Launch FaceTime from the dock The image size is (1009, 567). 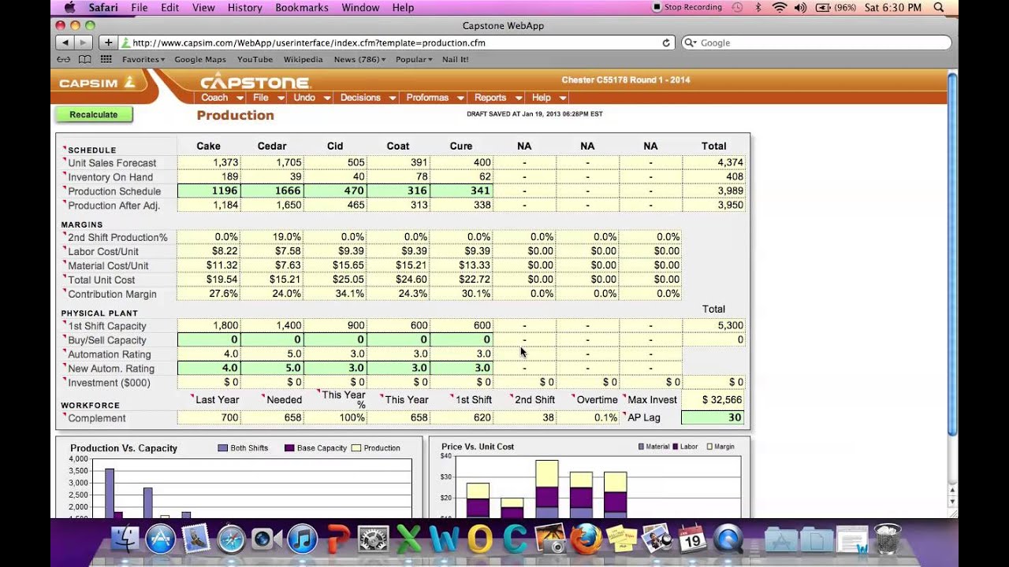tap(266, 539)
